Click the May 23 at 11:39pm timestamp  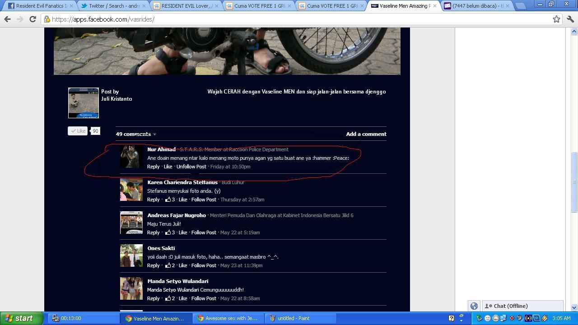pos(241,265)
